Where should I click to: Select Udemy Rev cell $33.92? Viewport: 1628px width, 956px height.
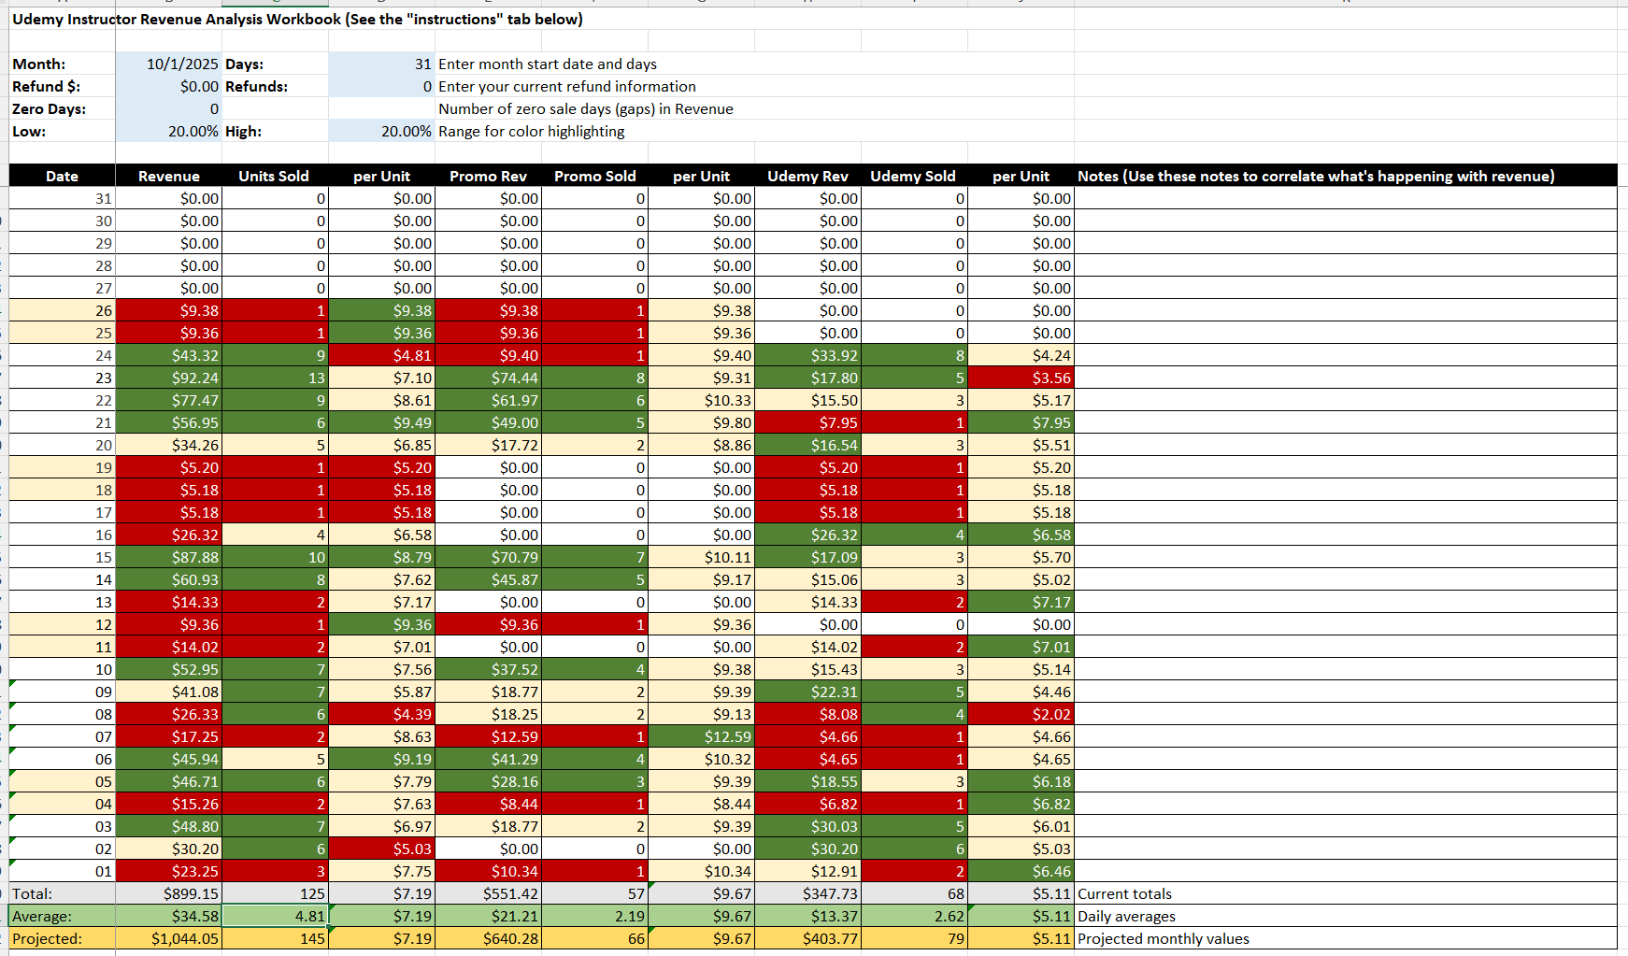coord(807,355)
